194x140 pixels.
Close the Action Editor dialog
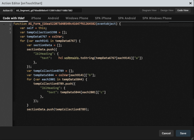click(190, 3)
